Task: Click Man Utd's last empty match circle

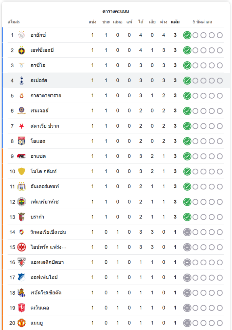Action: pyautogui.click(x=220, y=323)
